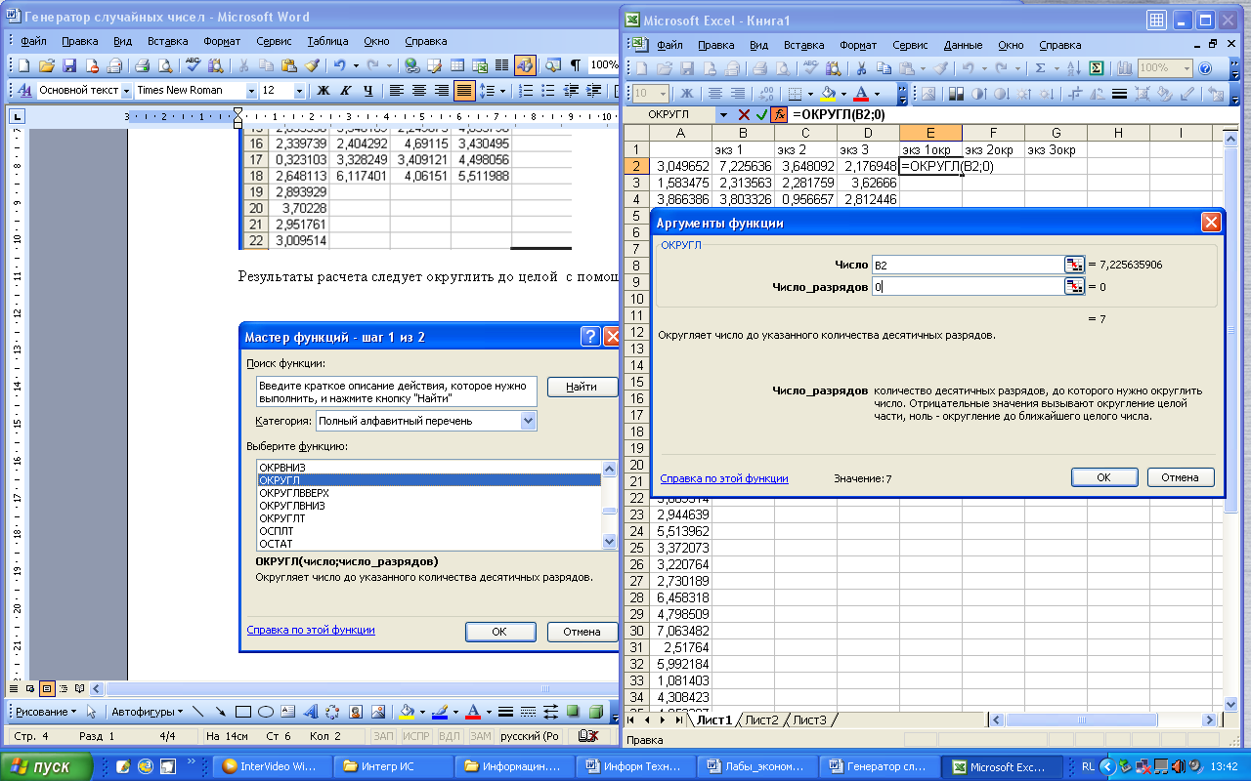Open Excel Help question-mark icon

tap(1205, 68)
